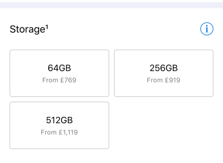Click the '512GB' capacity label
The height and width of the screenshot is (163, 223).
[x=59, y=120]
